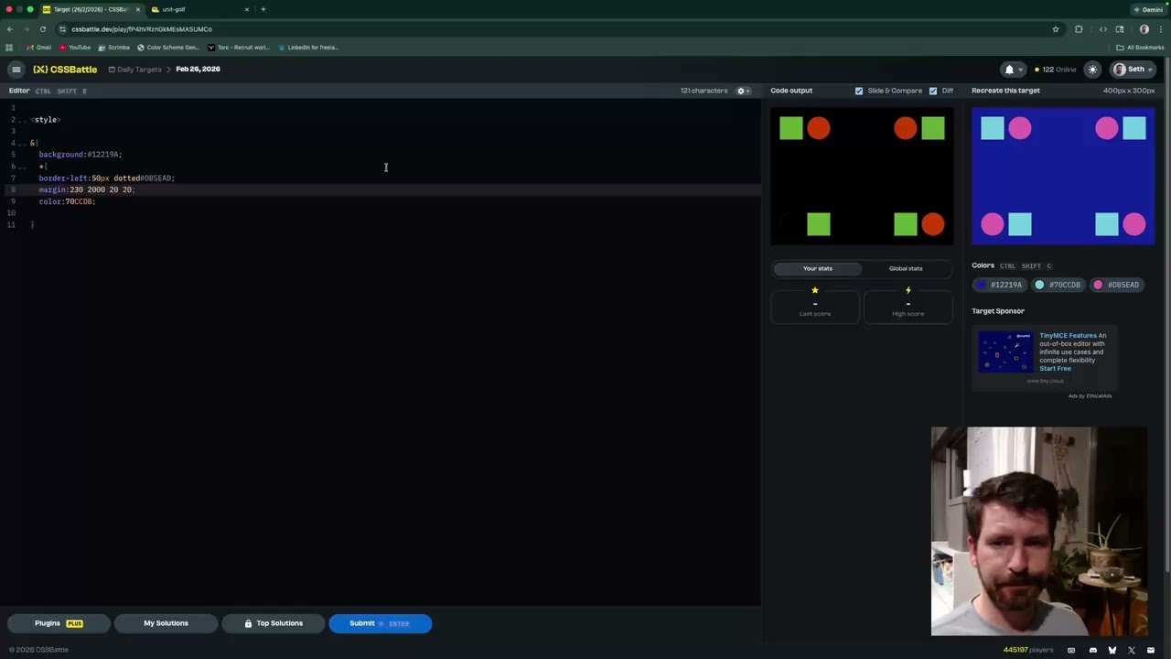The height and width of the screenshot is (659, 1171).
Task: Click the code brackets extension icon
Action: (x=1103, y=29)
